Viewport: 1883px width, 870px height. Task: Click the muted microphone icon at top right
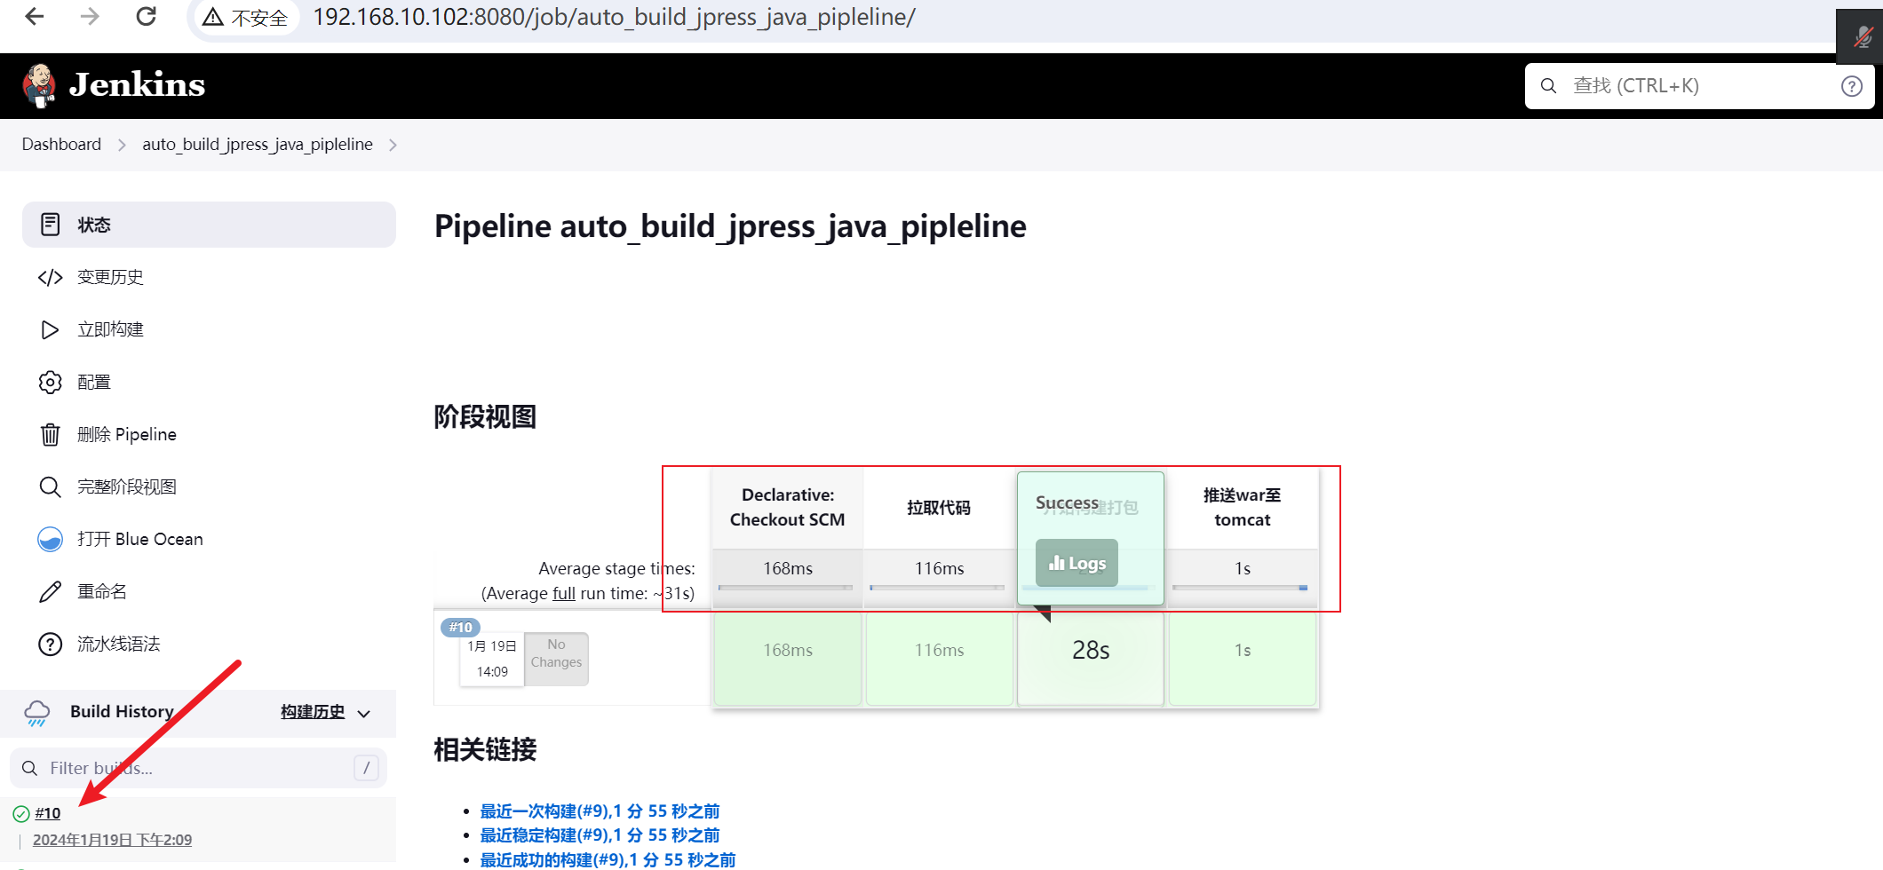[x=1863, y=37]
